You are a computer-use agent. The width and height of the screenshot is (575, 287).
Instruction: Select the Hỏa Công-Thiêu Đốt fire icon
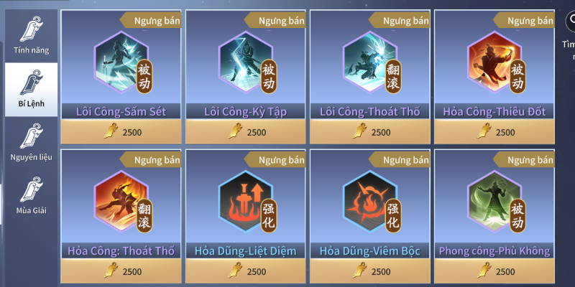click(x=494, y=62)
